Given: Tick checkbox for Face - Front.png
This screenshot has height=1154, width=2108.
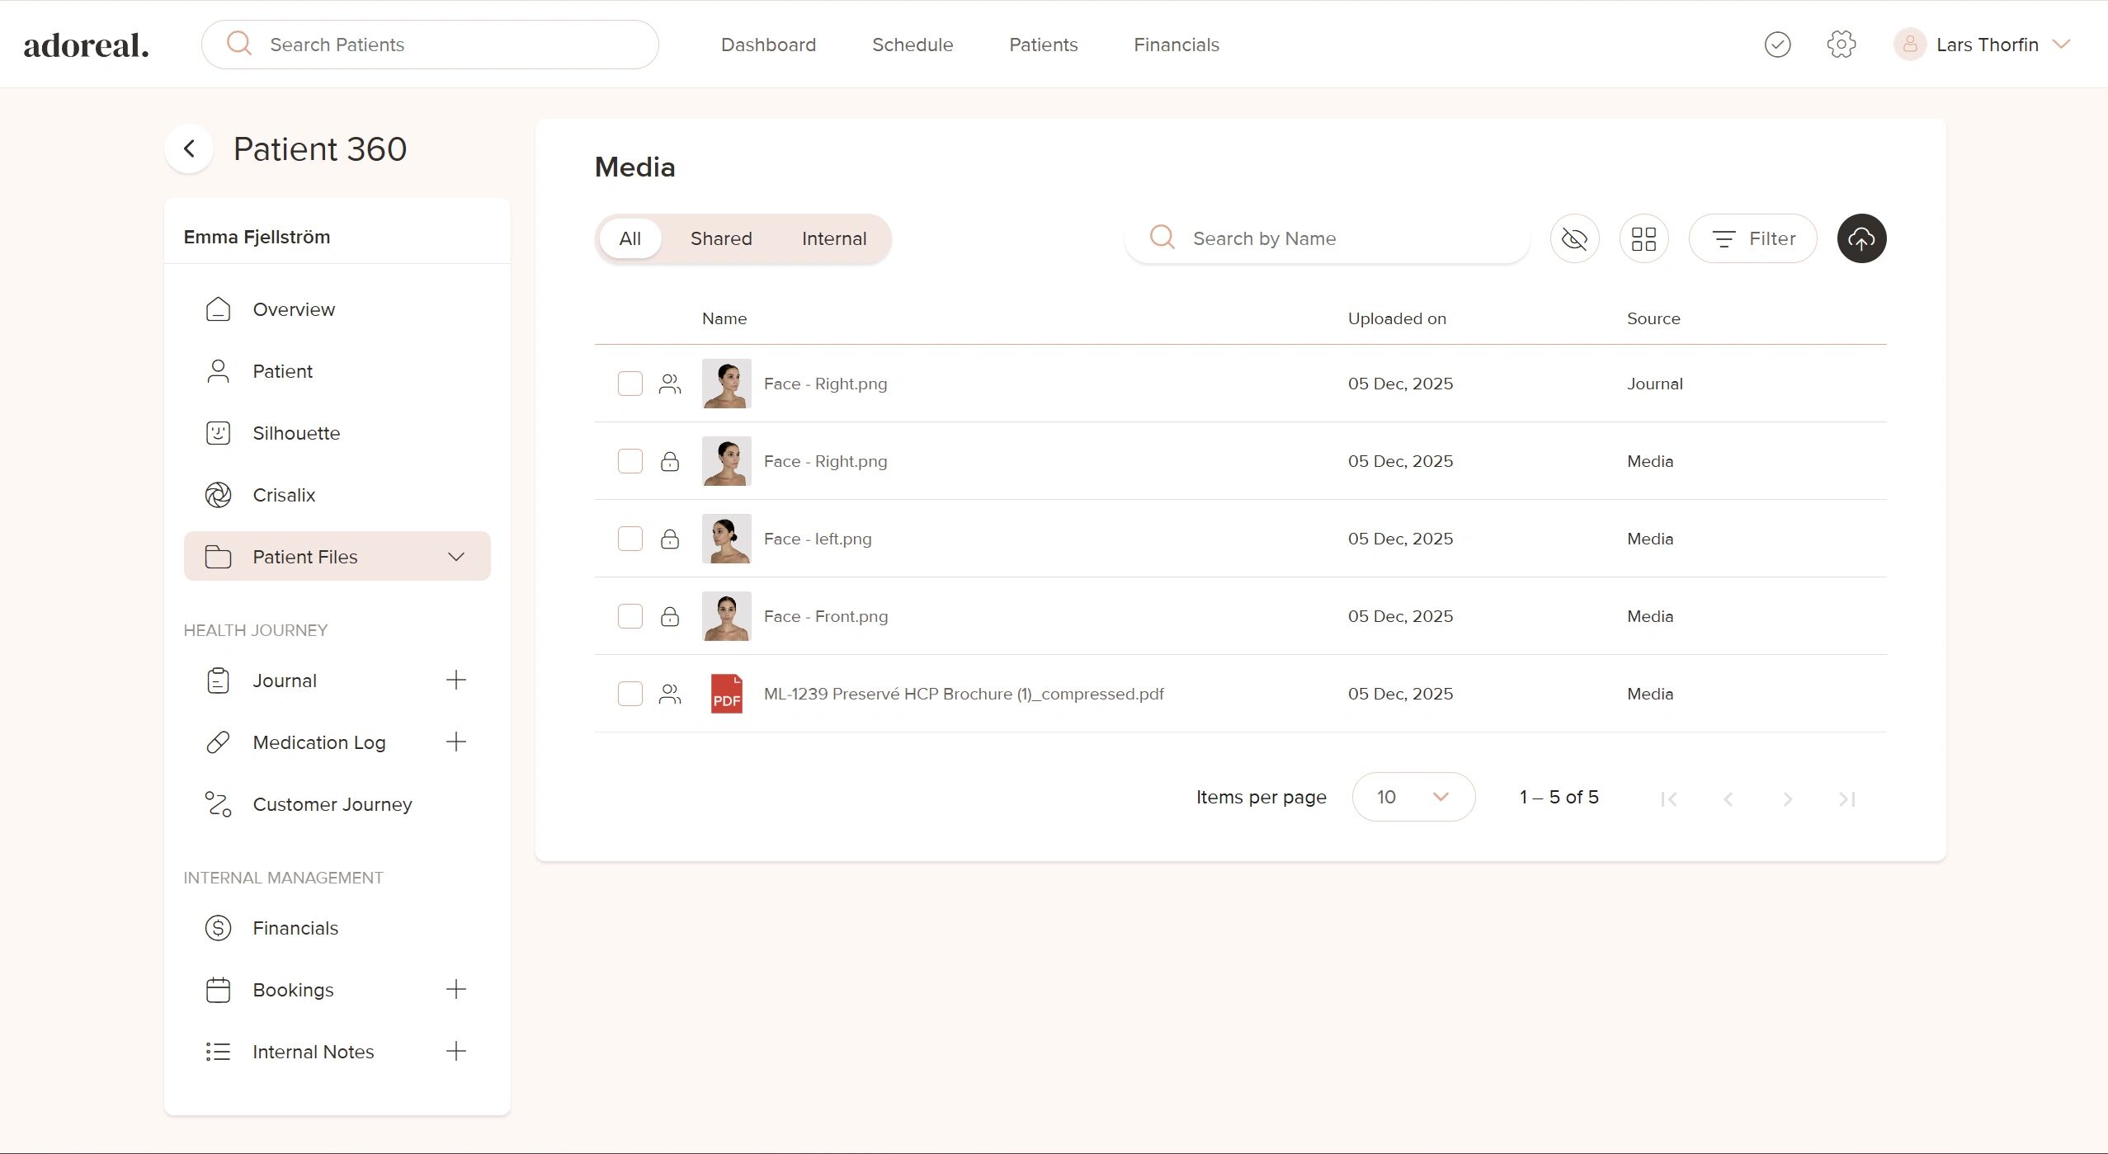Looking at the screenshot, I should 630,616.
